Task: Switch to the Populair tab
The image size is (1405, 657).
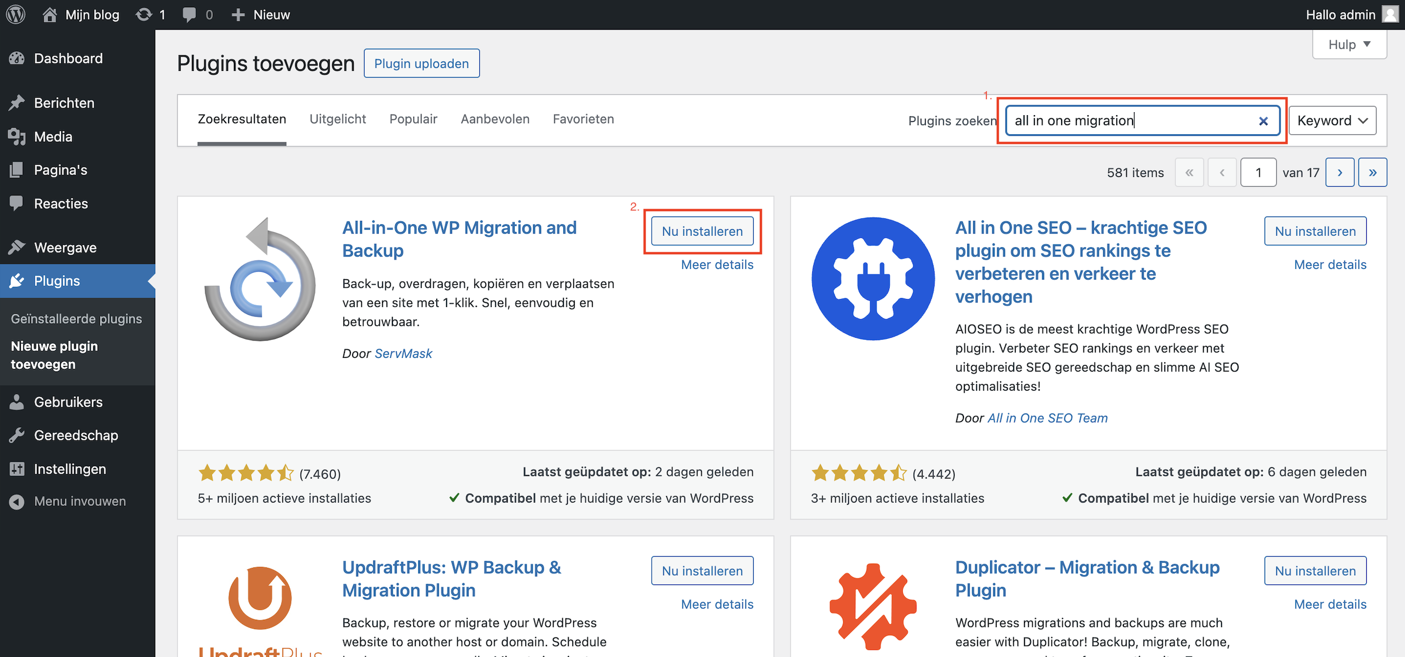Action: (413, 119)
